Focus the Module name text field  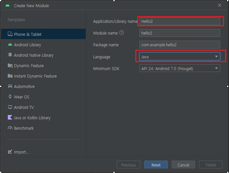179,33
